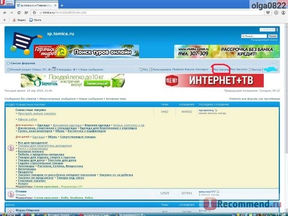Open the Почта bookmark
288x216 pixels.
click(35, 20)
